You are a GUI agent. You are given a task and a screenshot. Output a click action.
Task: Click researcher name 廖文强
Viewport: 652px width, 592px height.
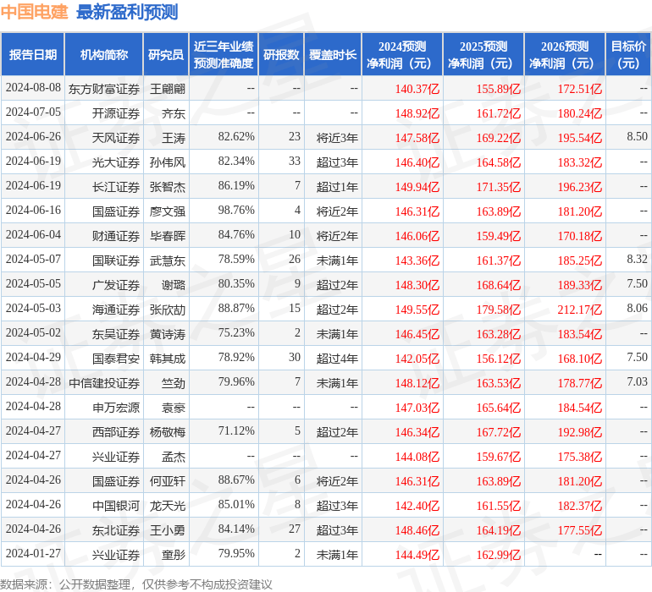pyautogui.click(x=168, y=211)
